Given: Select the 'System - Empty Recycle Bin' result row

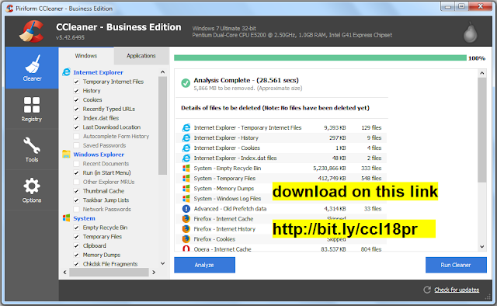Looking at the screenshot, I should click(x=281, y=168).
